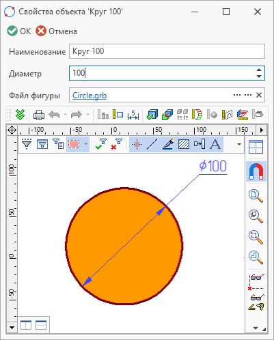Viewport: 274px width, 340px height.
Task: Click the green double-chevron down icon
Action: click(x=20, y=115)
